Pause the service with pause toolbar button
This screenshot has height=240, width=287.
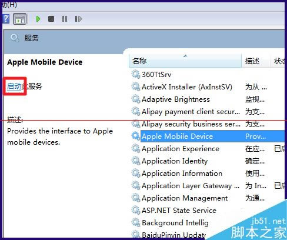[65, 19]
